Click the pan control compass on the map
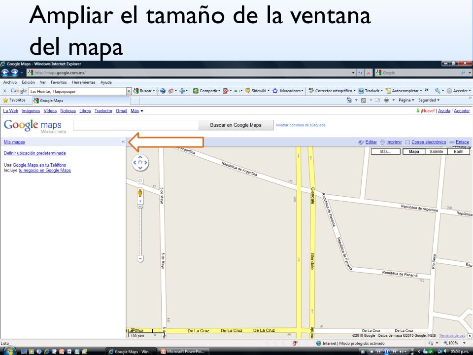This screenshot has height=355, width=473. pyautogui.click(x=140, y=162)
